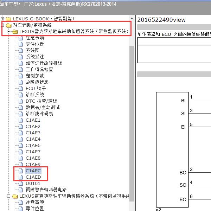Open the C1AE8 trouble code page

click(33, 158)
